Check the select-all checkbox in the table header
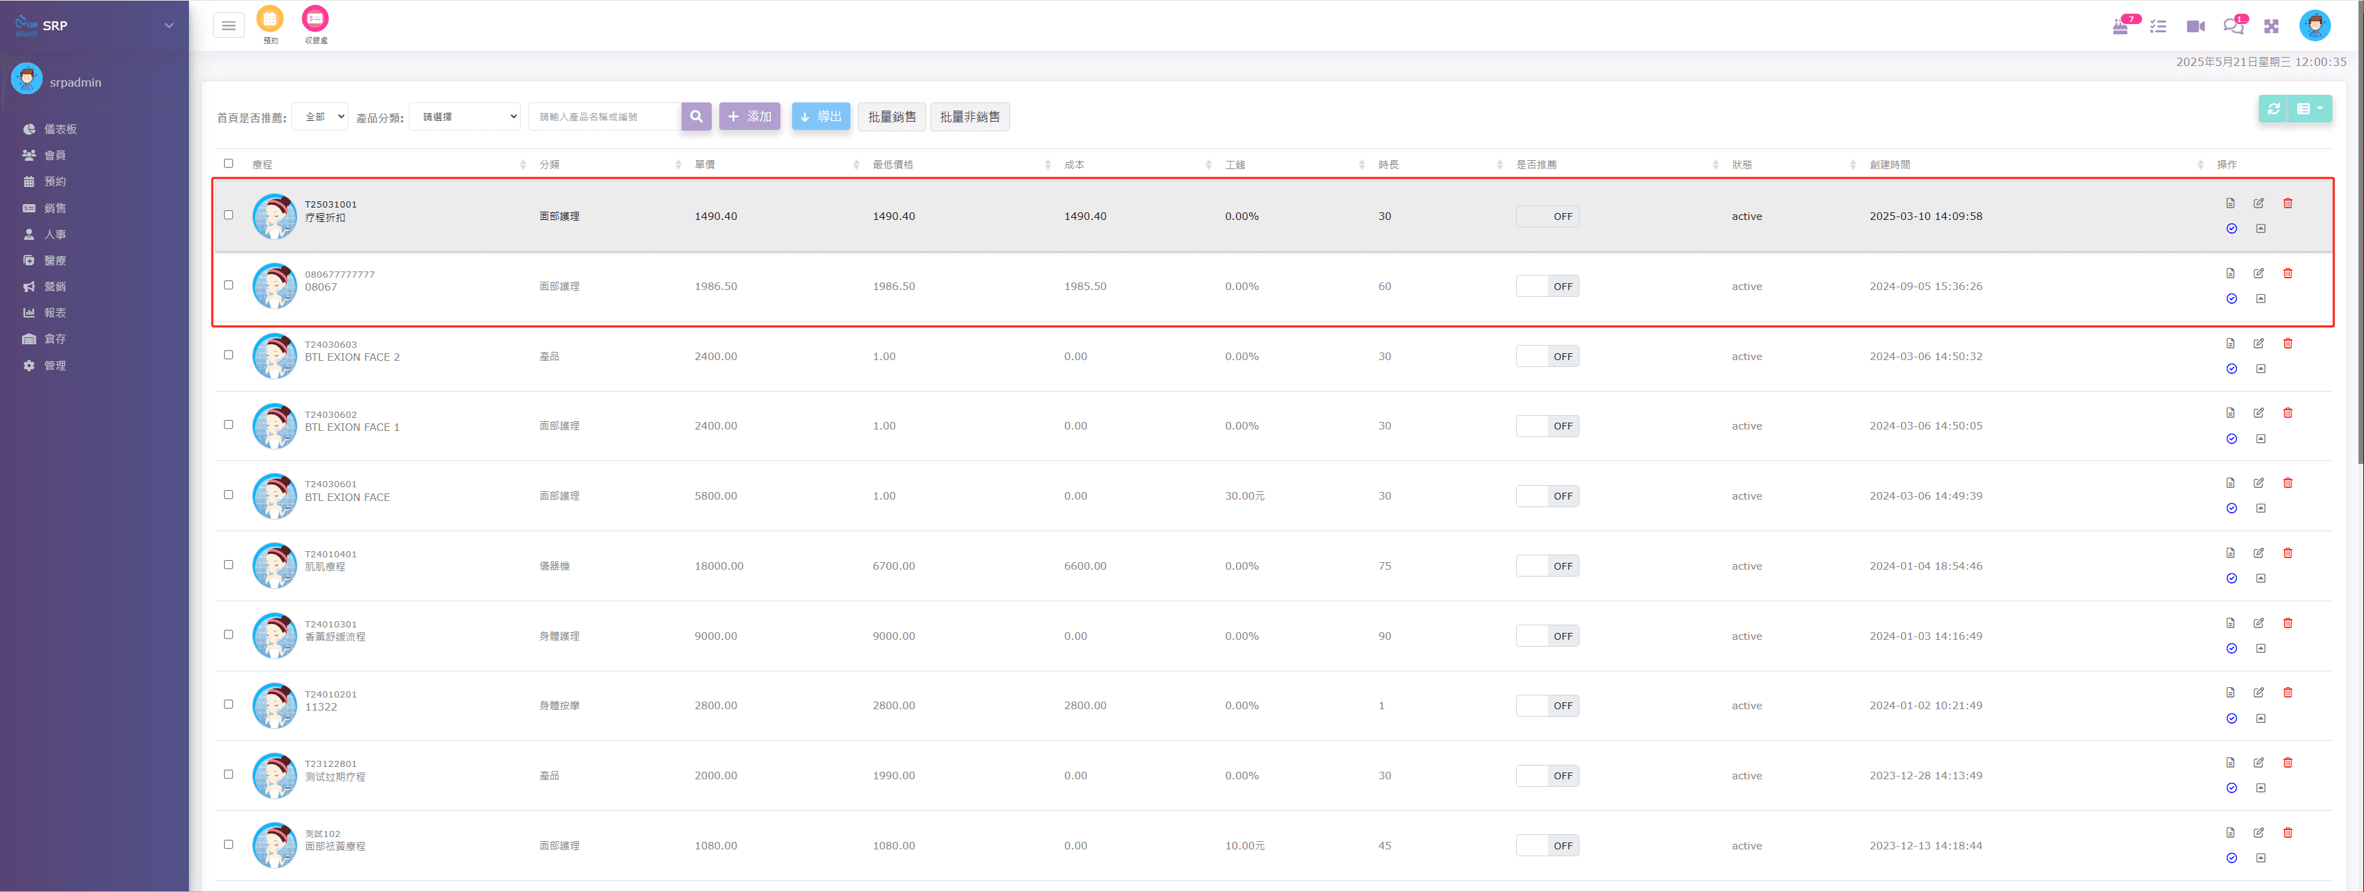Viewport: 2364px width, 892px height. point(229,164)
